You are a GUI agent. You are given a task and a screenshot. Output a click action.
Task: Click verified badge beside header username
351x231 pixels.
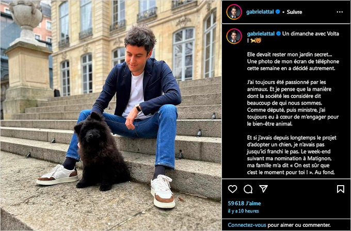click(x=278, y=12)
